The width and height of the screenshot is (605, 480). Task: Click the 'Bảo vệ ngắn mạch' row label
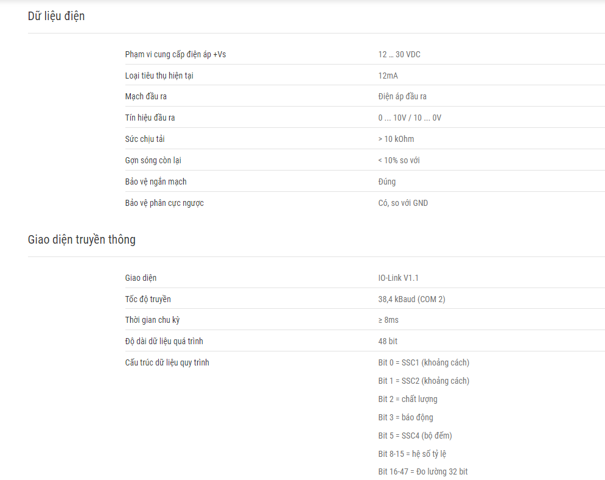(156, 182)
